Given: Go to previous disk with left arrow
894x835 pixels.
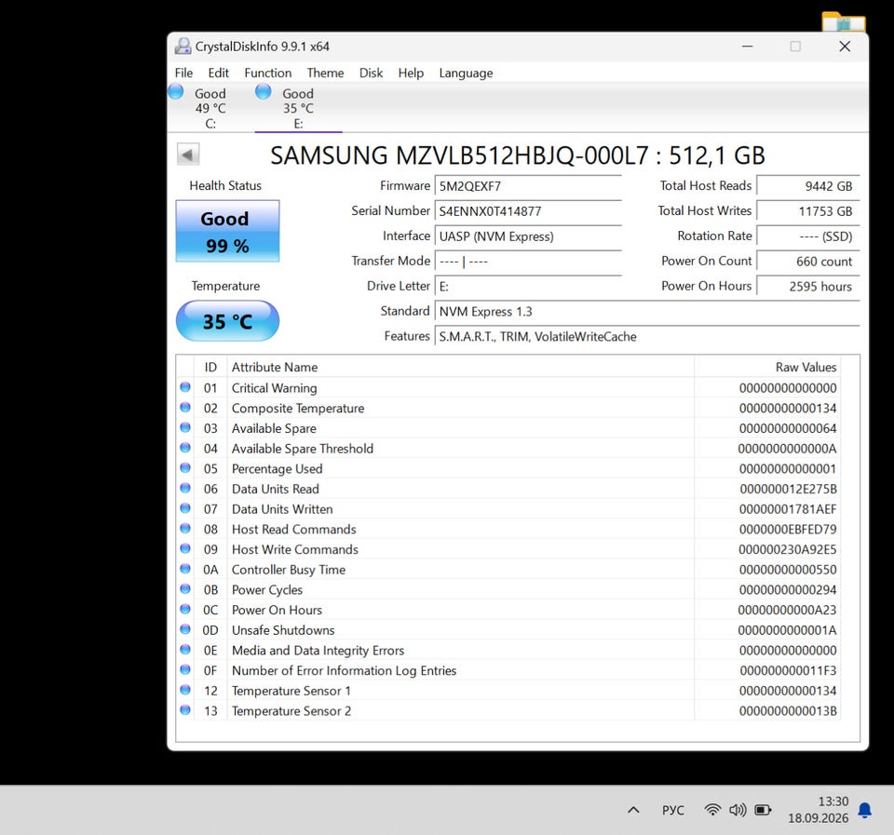Looking at the screenshot, I should point(187,154).
